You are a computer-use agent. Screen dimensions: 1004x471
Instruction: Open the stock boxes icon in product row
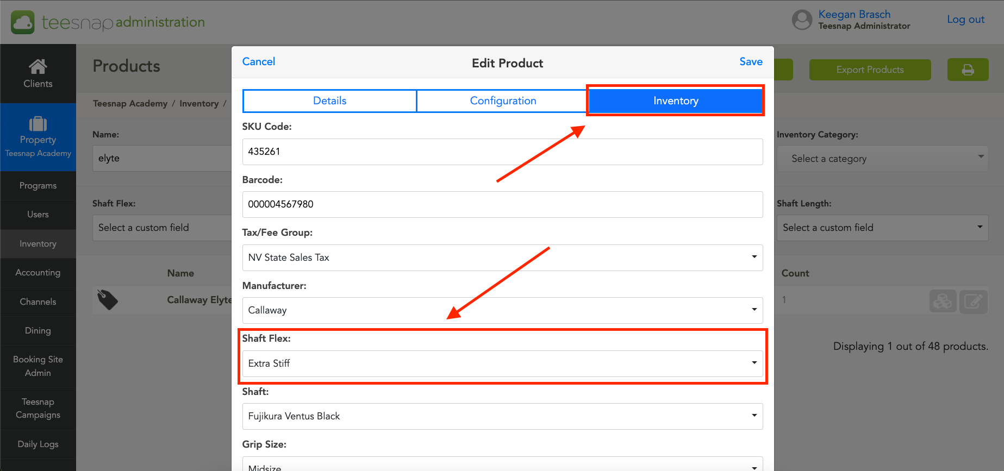pos(943,301)
